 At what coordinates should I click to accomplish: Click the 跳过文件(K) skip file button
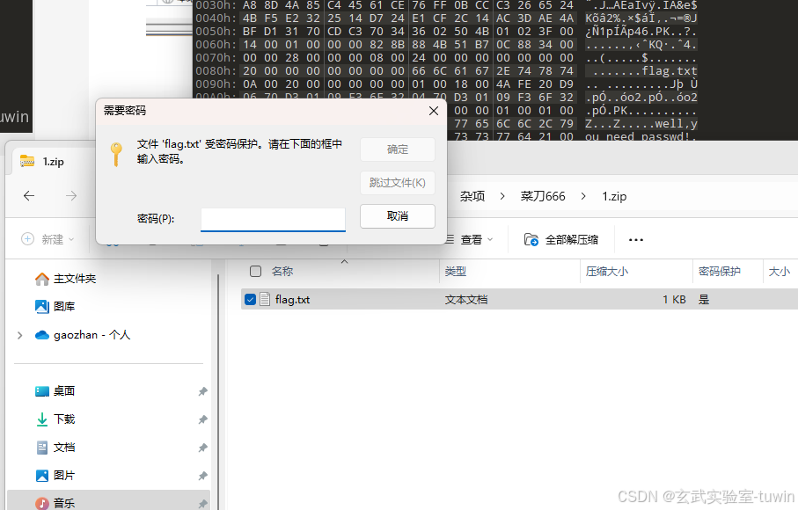pos(398,183)
